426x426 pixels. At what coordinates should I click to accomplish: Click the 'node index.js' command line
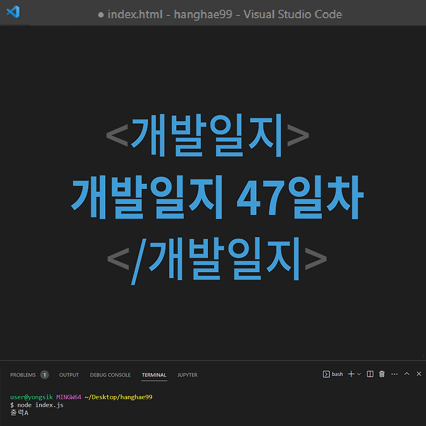tap(37, 405)
